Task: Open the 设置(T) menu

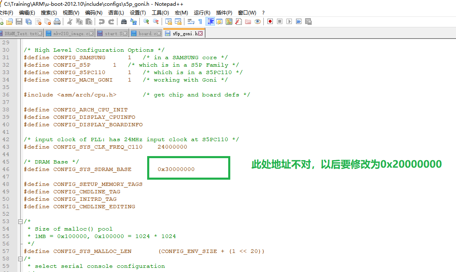Action: point(138,13)
